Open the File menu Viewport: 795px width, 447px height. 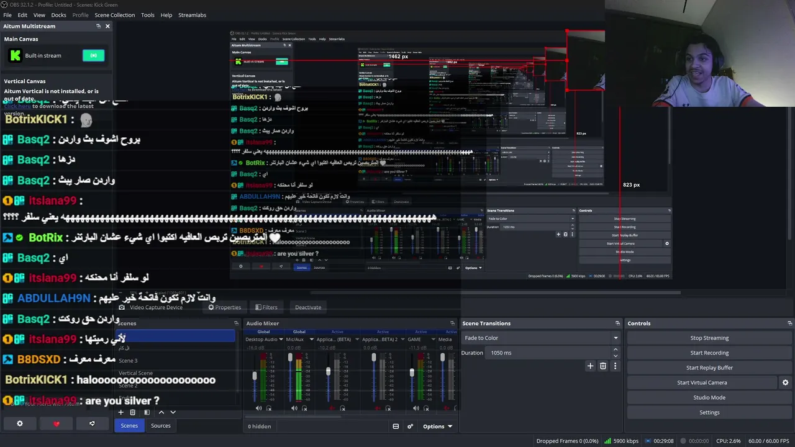pyautogui.click(x=7, y=15)
